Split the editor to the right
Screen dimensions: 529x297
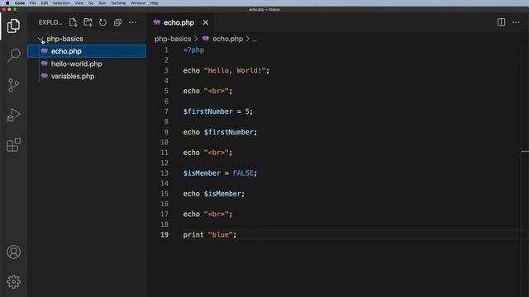502,22
